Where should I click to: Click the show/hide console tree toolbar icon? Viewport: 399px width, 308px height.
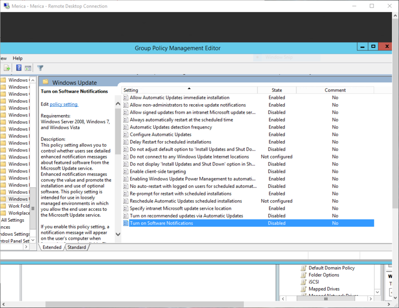[x=6, y=67]
